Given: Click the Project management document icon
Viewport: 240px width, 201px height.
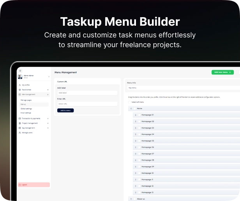Looking at the screenshot, I should pyautogui.click(x=20, y=123).
